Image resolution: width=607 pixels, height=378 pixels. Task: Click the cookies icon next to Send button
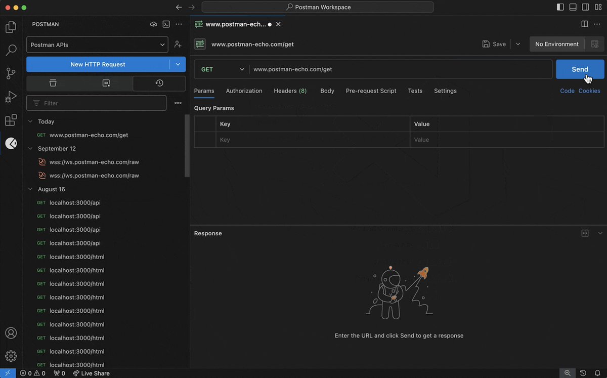(589, 90)
